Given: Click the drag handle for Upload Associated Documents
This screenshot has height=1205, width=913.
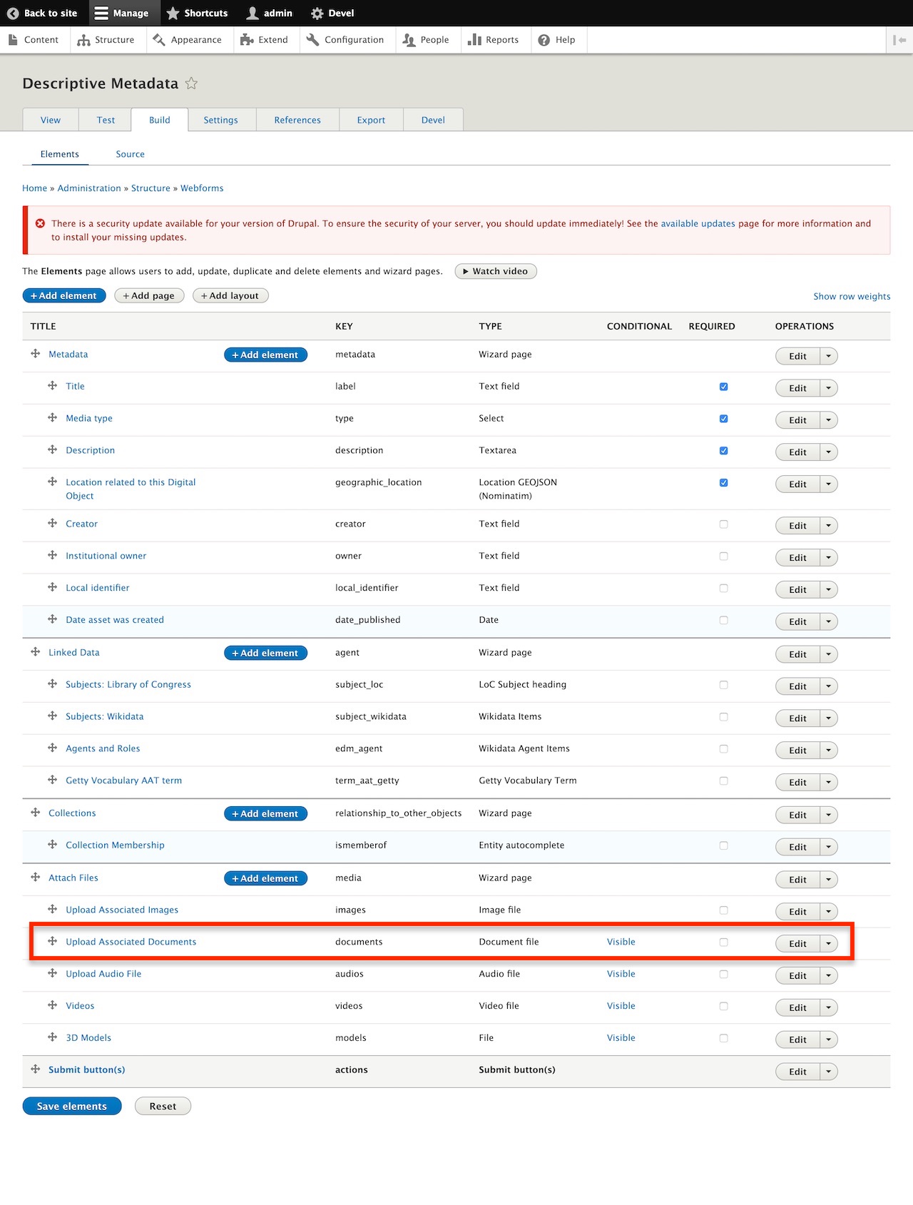Looking at the screenshot, I should (x=52, y=942).
